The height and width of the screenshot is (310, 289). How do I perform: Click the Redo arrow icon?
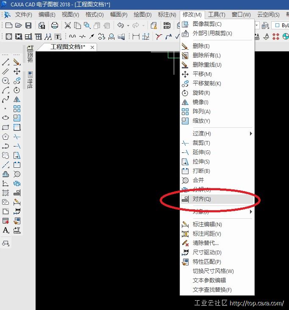click(136, 25)
